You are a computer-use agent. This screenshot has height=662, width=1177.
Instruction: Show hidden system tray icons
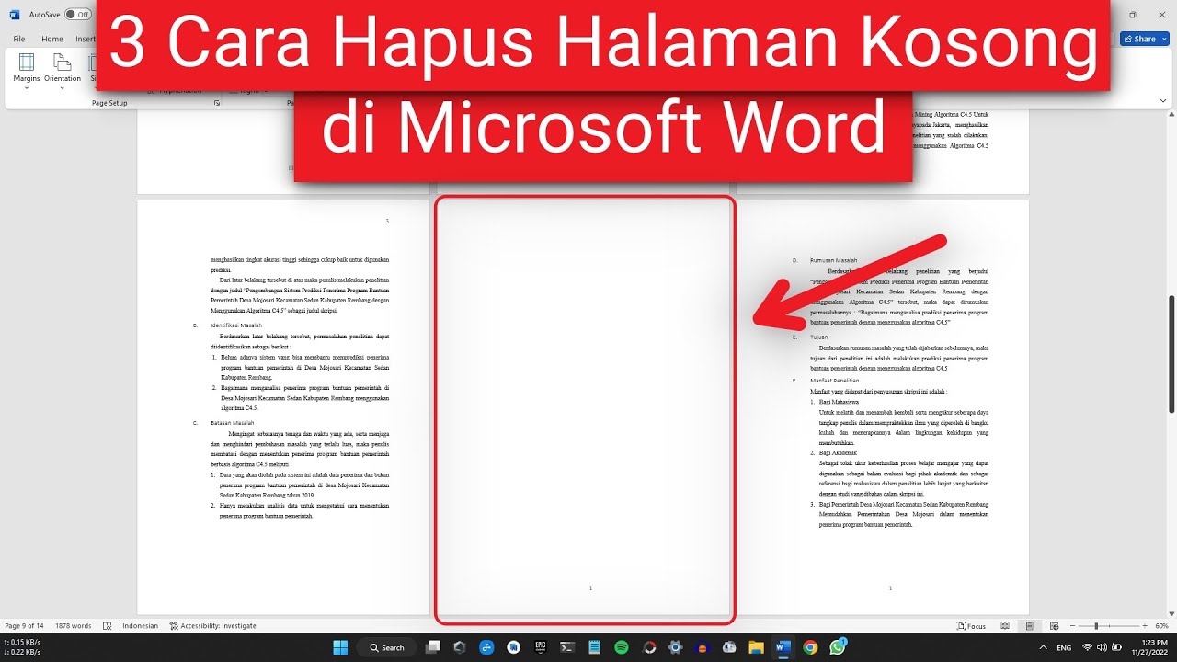click(1042, 647)
